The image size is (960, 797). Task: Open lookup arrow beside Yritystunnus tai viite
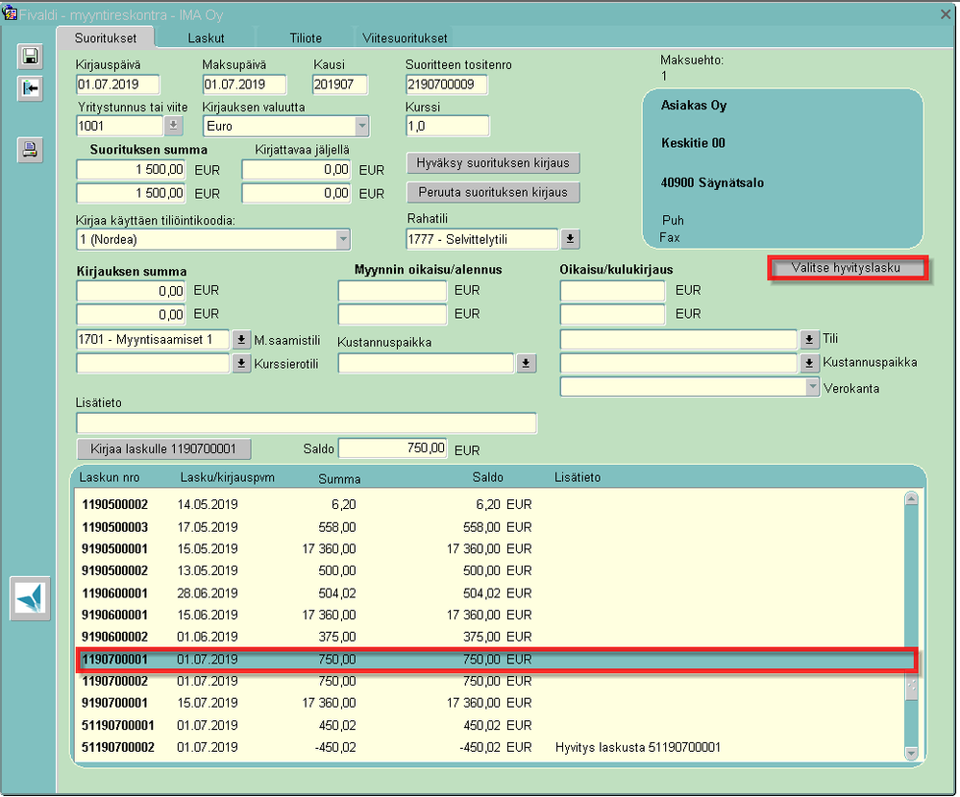173,126
